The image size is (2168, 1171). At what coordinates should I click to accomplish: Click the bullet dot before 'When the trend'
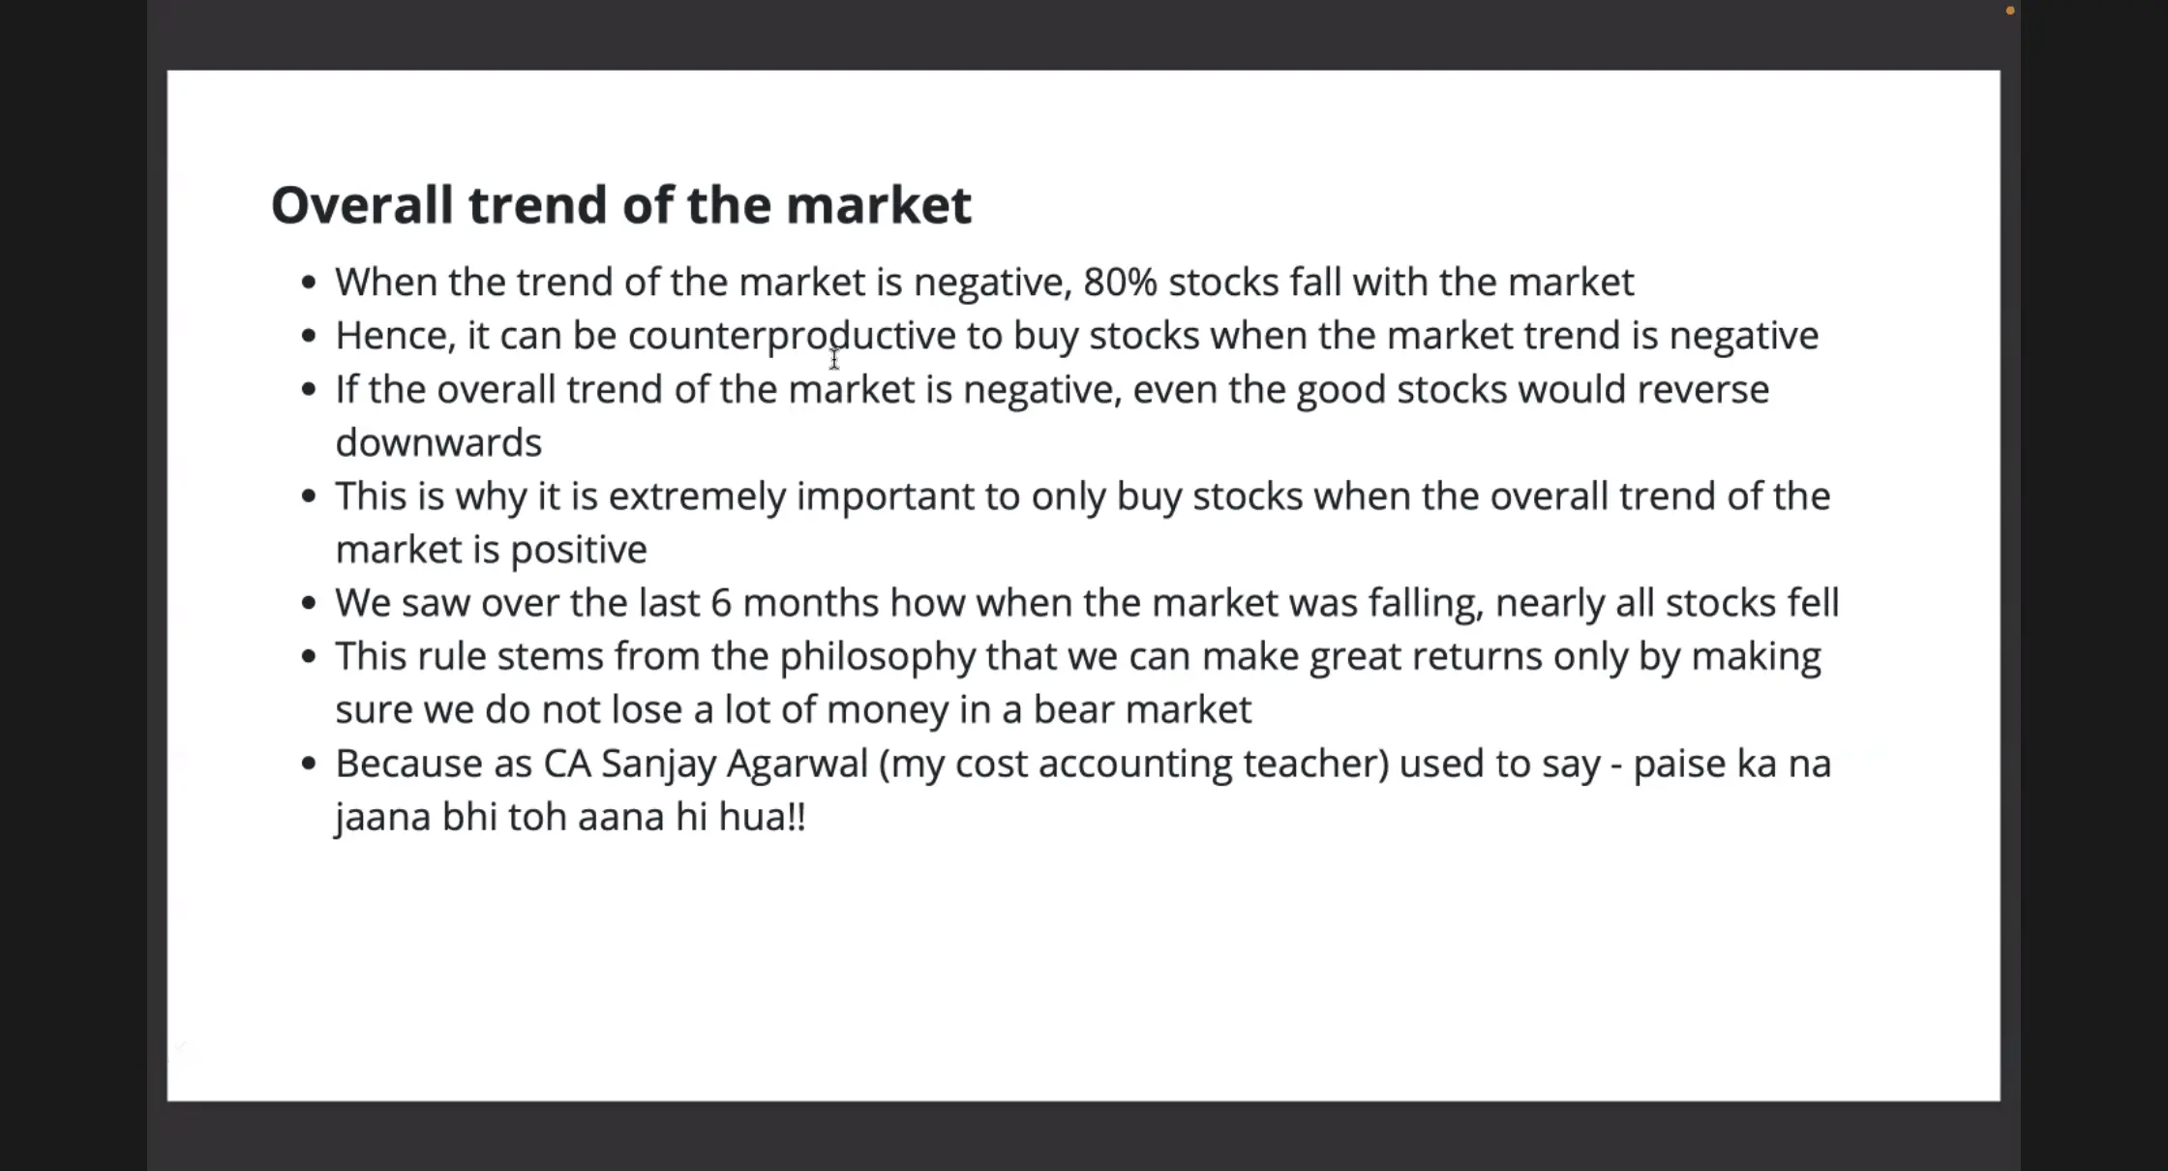point(309,283)
